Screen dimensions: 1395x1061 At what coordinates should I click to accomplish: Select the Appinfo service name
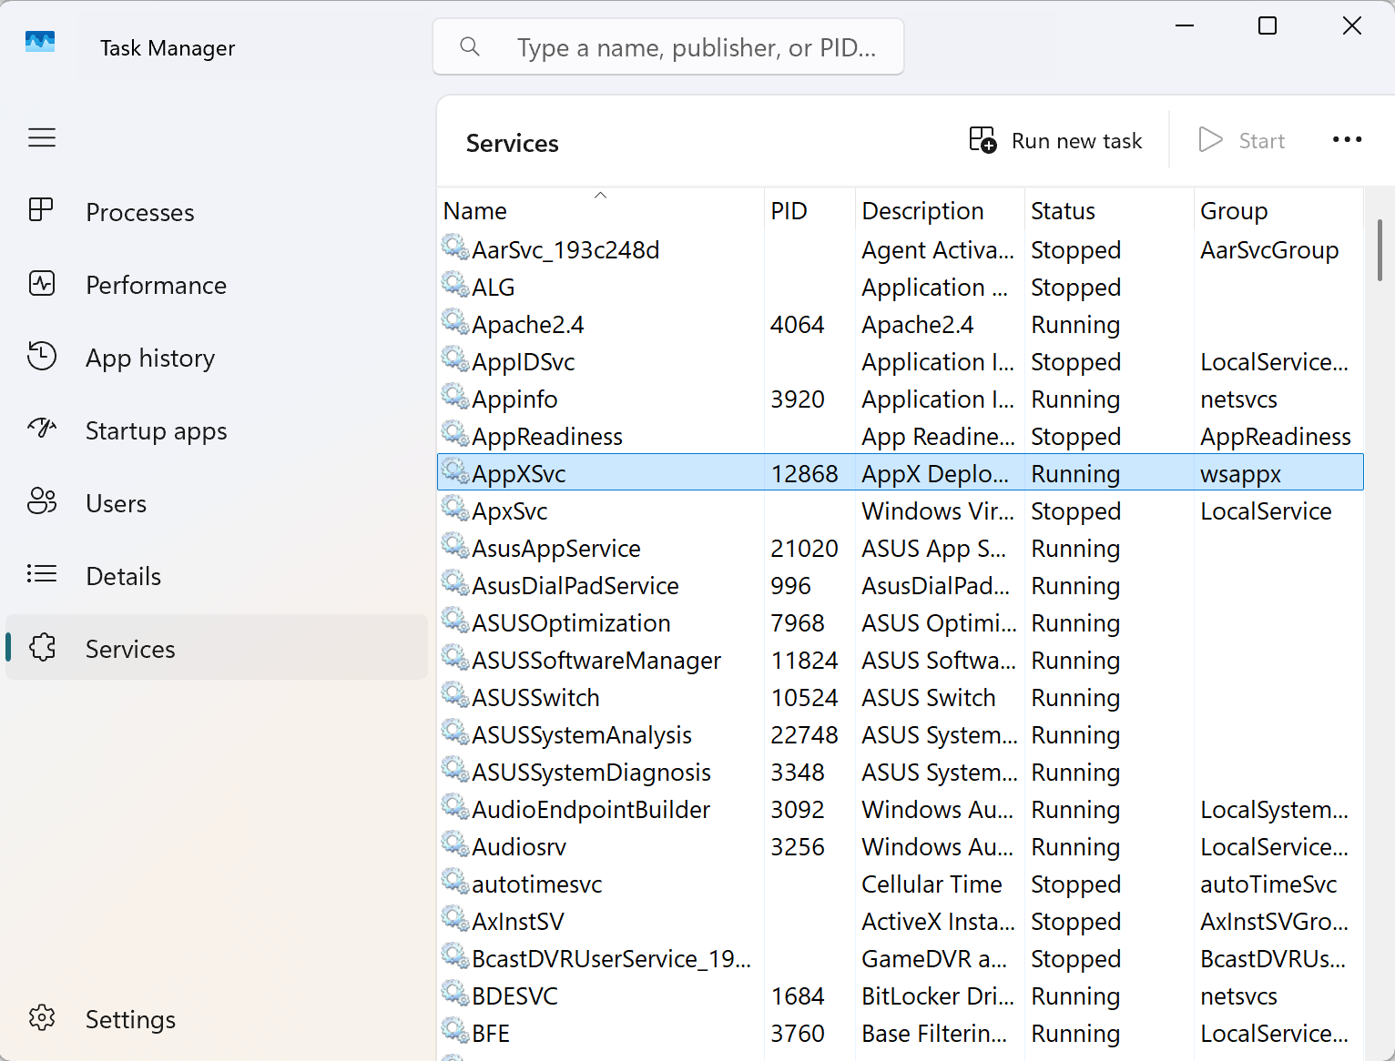click(514, 399)
